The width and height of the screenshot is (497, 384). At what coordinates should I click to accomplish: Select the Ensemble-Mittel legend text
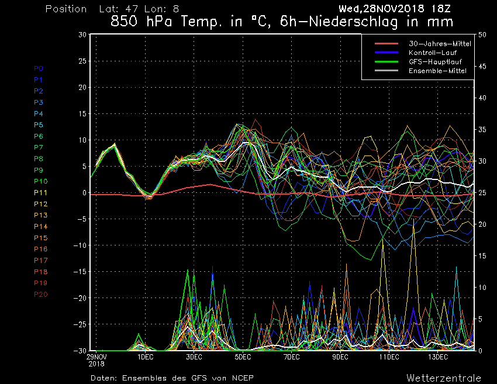pos(437,71)
